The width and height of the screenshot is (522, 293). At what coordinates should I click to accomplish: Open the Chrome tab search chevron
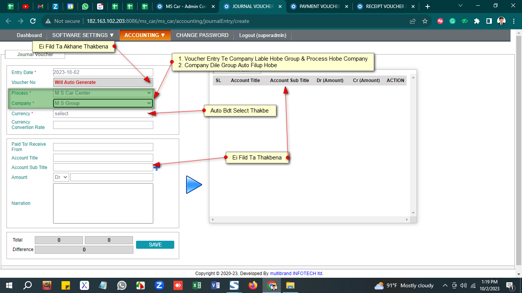click(x=460, y=6)
